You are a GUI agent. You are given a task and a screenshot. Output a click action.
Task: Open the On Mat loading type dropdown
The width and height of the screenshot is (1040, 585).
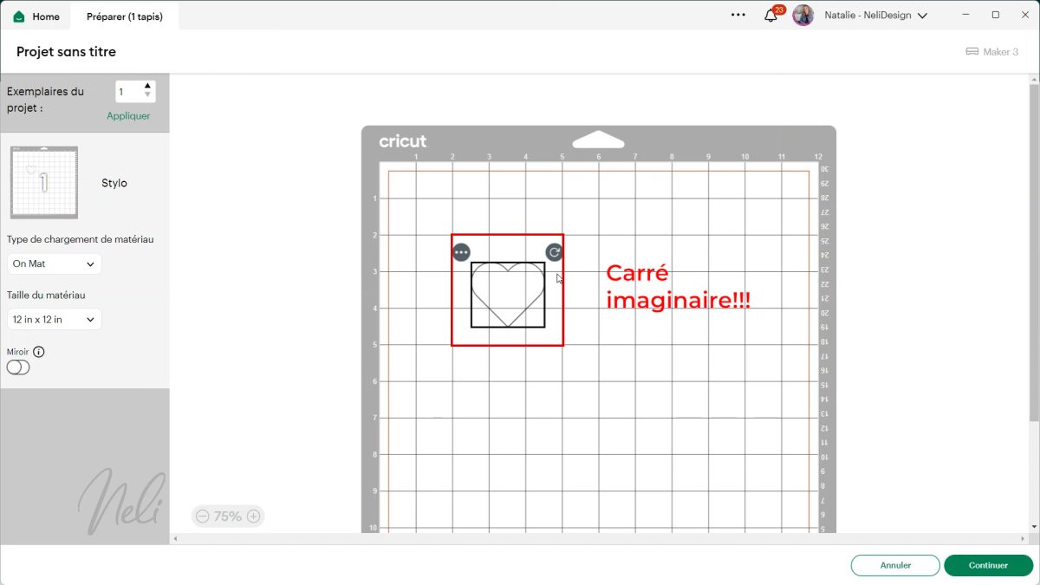coord(54,263)
